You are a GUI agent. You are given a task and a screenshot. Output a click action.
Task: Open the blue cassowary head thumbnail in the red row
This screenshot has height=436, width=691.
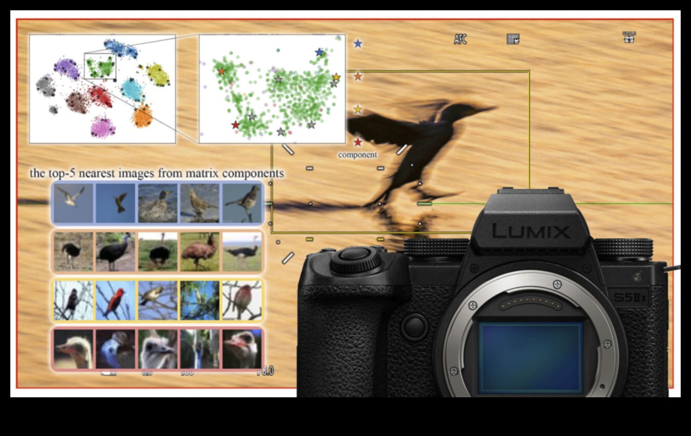(x=116, y=349)
